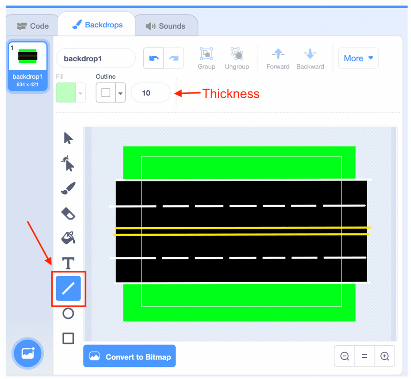Switch to the Code tab

click(x=33, y=26)
